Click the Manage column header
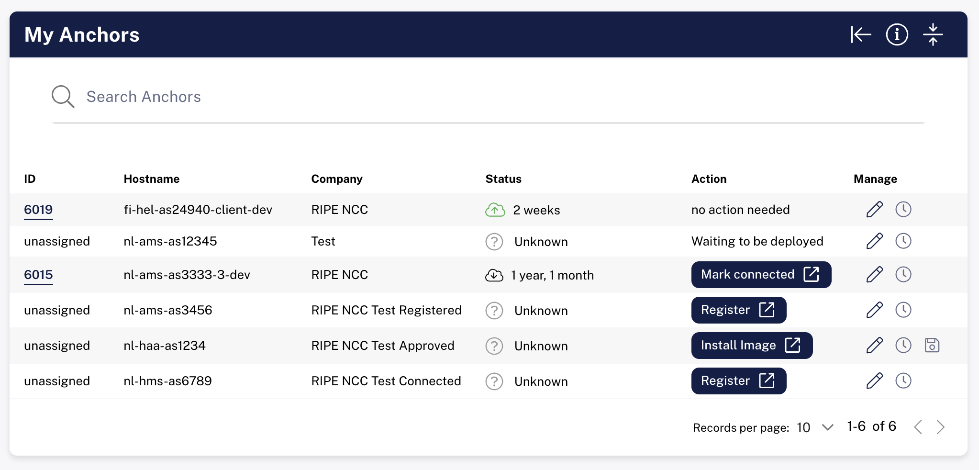979x470 pixels. (x=875, y=179)
